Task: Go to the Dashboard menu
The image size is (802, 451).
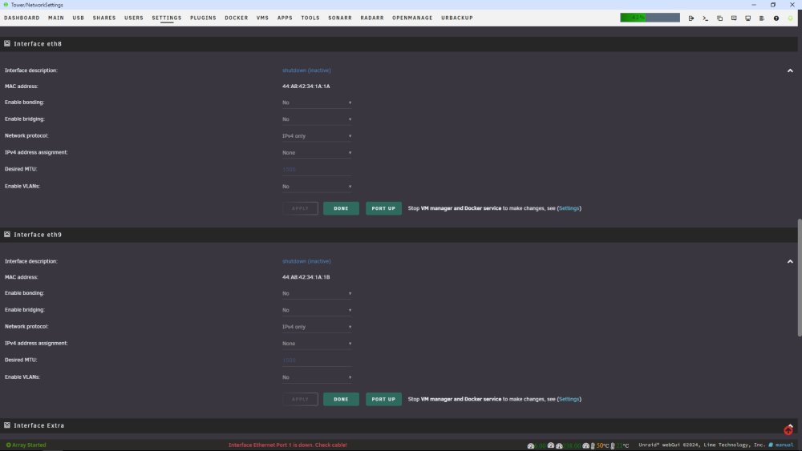Action: coord(22,18)
